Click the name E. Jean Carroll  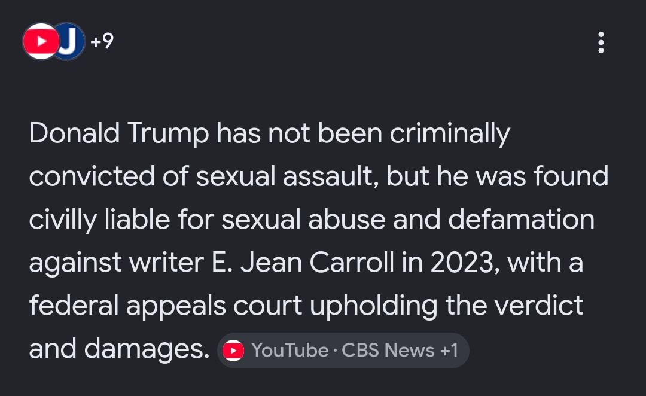coord(303,262)
